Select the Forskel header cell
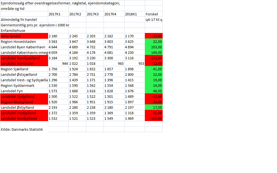Viewport: 277px width, 173px height. (x=153, y=14)
